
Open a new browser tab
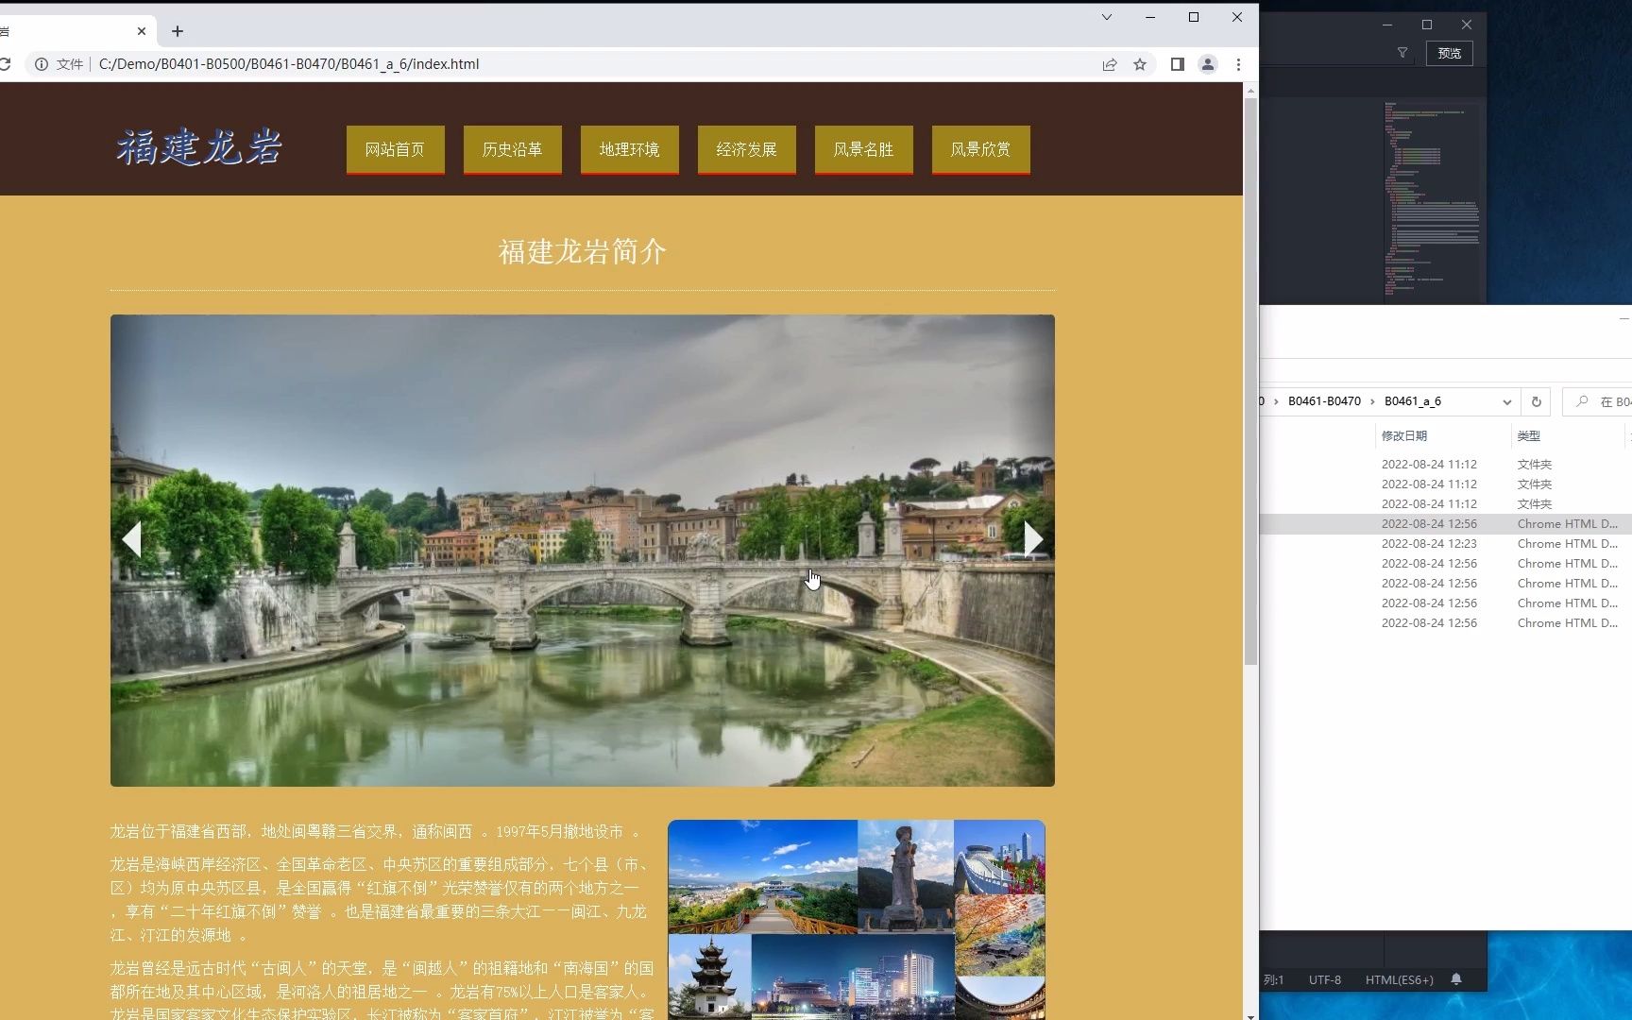(x=178, y=31)
